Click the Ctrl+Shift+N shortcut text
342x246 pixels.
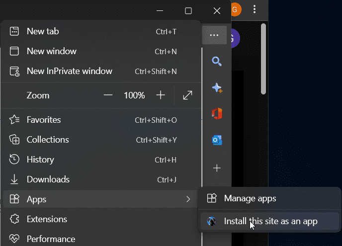click(156, 71)
